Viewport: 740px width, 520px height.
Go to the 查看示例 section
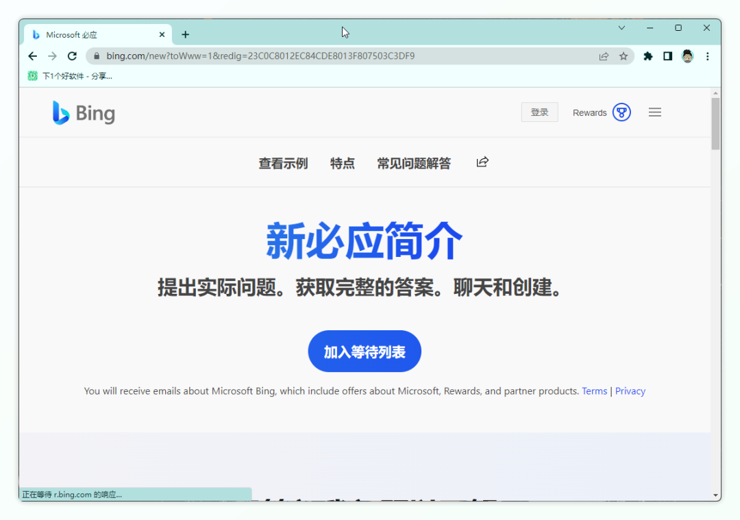[283, 163]
